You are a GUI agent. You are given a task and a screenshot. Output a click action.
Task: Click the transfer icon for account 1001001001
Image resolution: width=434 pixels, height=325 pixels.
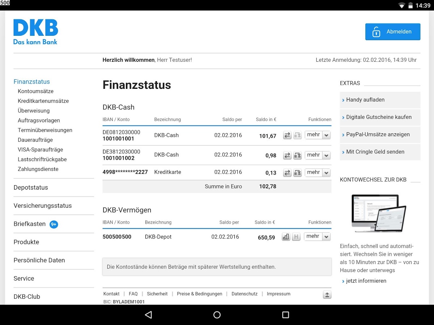click(x=287, y=135)
